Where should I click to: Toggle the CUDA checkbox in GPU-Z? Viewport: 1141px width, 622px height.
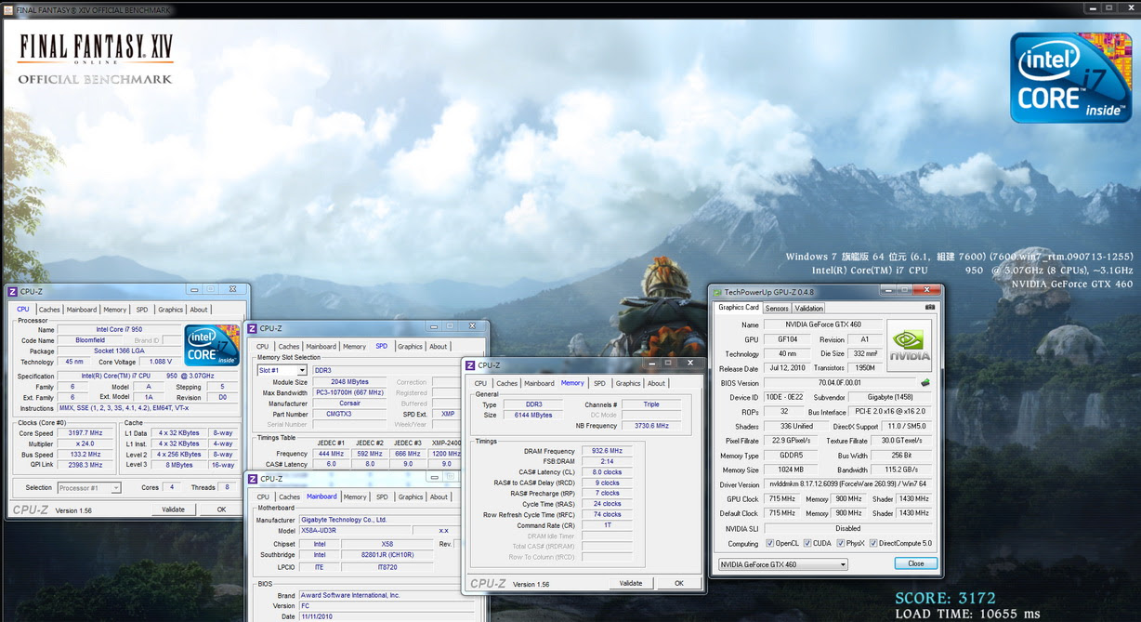pyautogui.click(x=807, y=543)
